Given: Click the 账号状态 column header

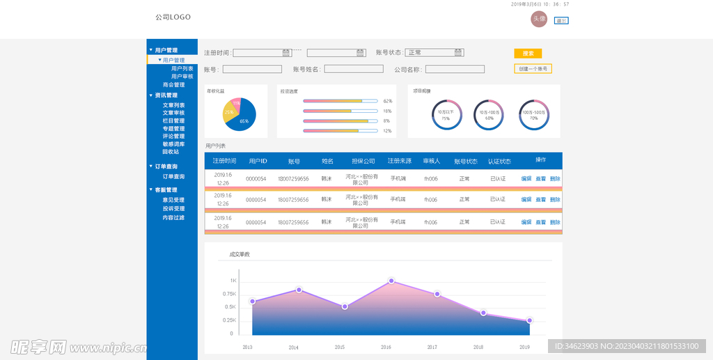Looking at the screenshot, I should tap(466, 162).
